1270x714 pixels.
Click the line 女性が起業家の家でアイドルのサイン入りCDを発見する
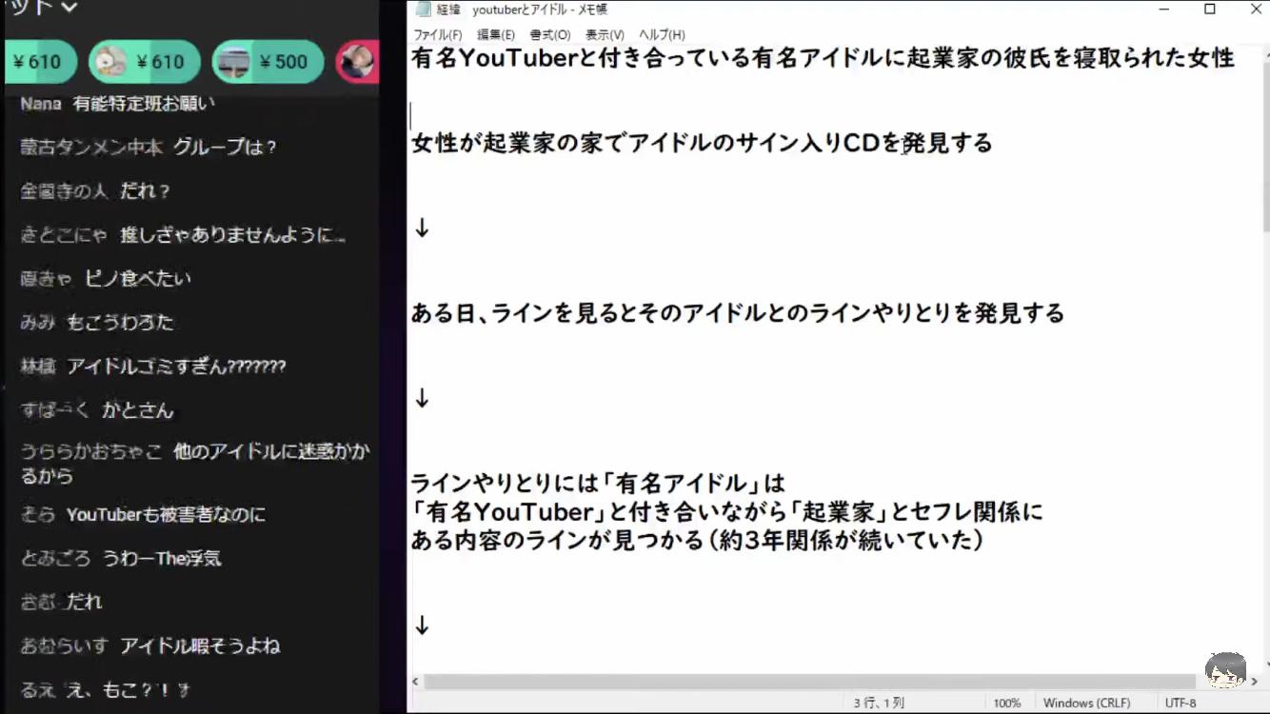tap(702, 144)
